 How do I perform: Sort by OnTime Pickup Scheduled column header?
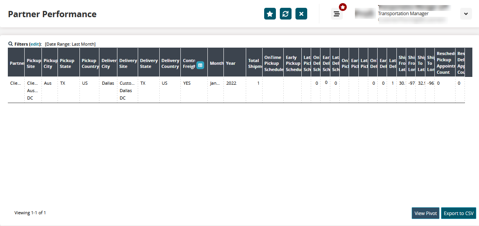[x=273, y=63]
